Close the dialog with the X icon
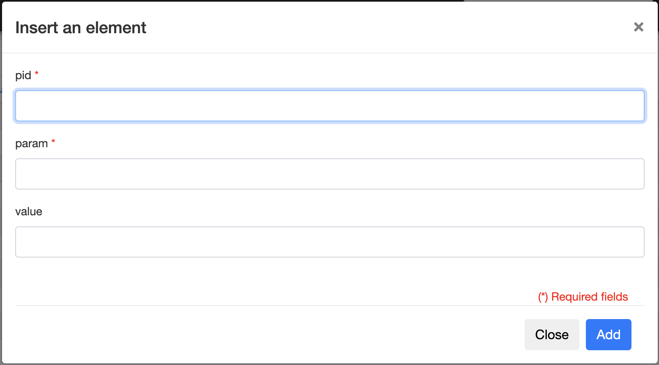 pos(638,27)
